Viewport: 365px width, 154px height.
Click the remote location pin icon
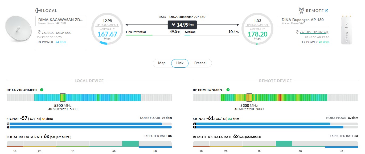297,32
